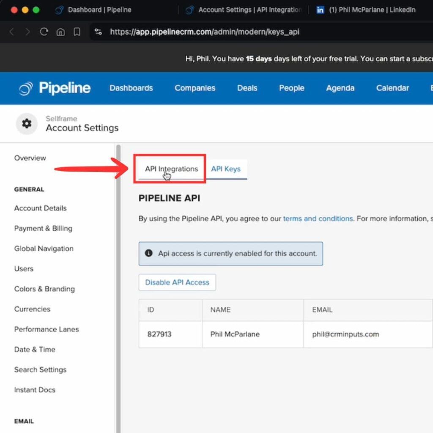Open Instant Docs in sidebar
The image size is (433, 433).
35,389
